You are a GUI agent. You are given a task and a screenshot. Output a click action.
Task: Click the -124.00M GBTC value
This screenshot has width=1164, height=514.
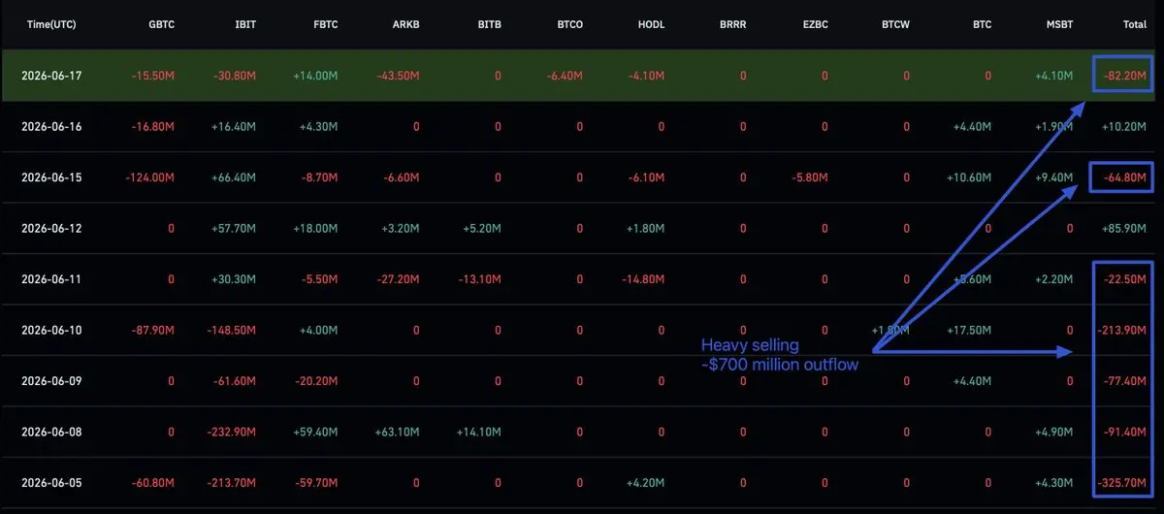tap(152, 177)
